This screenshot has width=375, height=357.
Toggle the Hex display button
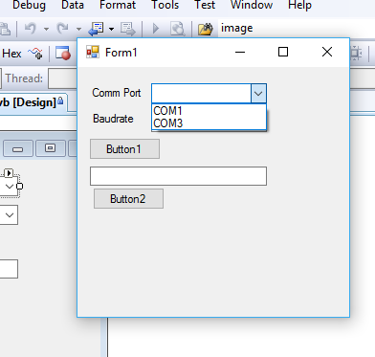(11, 54)
